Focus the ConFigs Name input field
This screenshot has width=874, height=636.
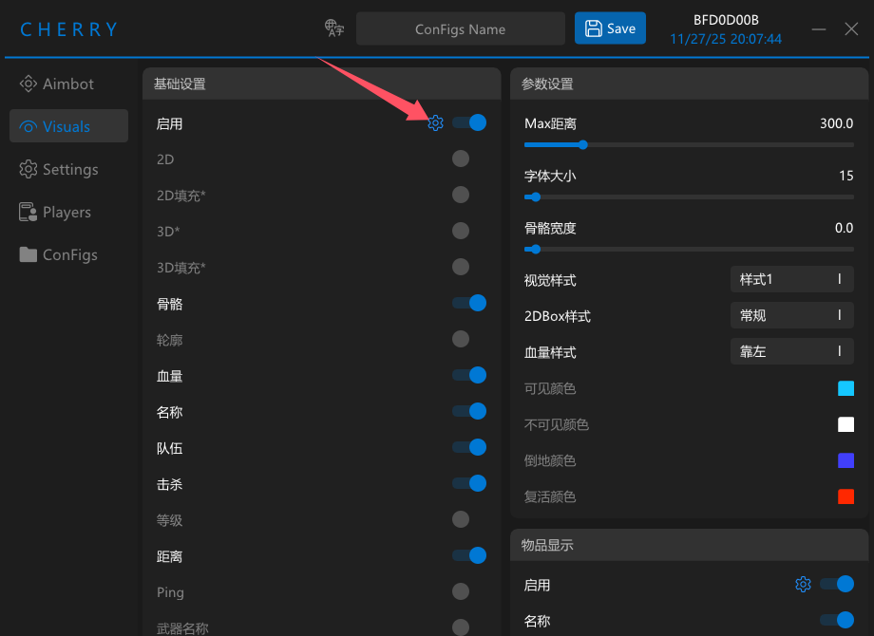click(461, 28)
